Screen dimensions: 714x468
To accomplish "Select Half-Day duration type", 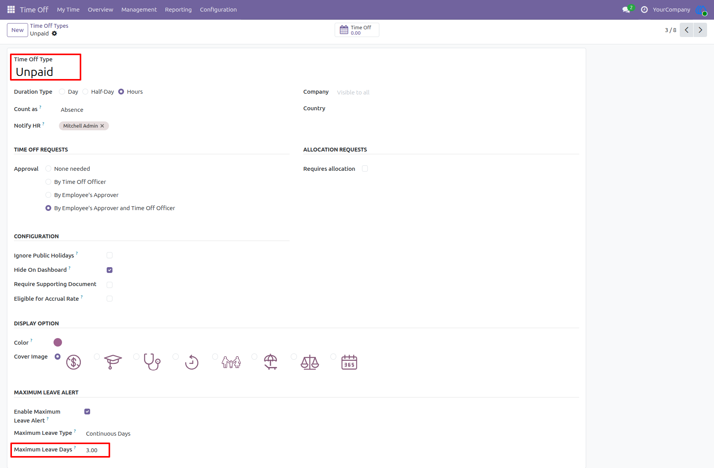I will tap(85, 92).
